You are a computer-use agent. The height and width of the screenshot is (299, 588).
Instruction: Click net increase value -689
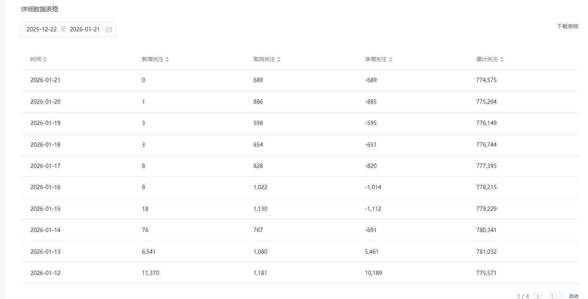tap(371, 80)
